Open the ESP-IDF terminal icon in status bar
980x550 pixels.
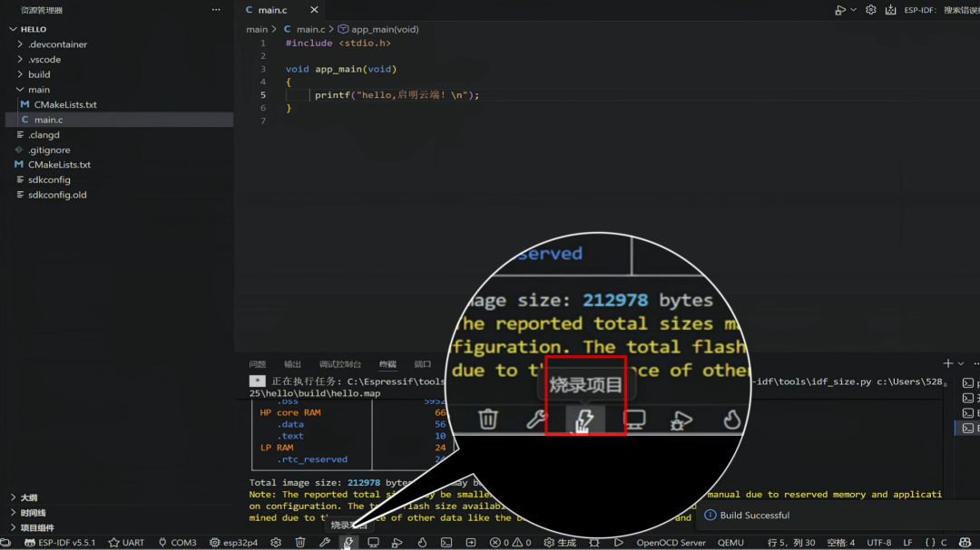(446, 543)
